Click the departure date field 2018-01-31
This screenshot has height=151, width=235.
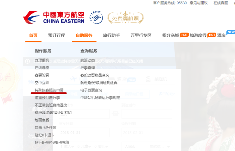coord(84,132)
